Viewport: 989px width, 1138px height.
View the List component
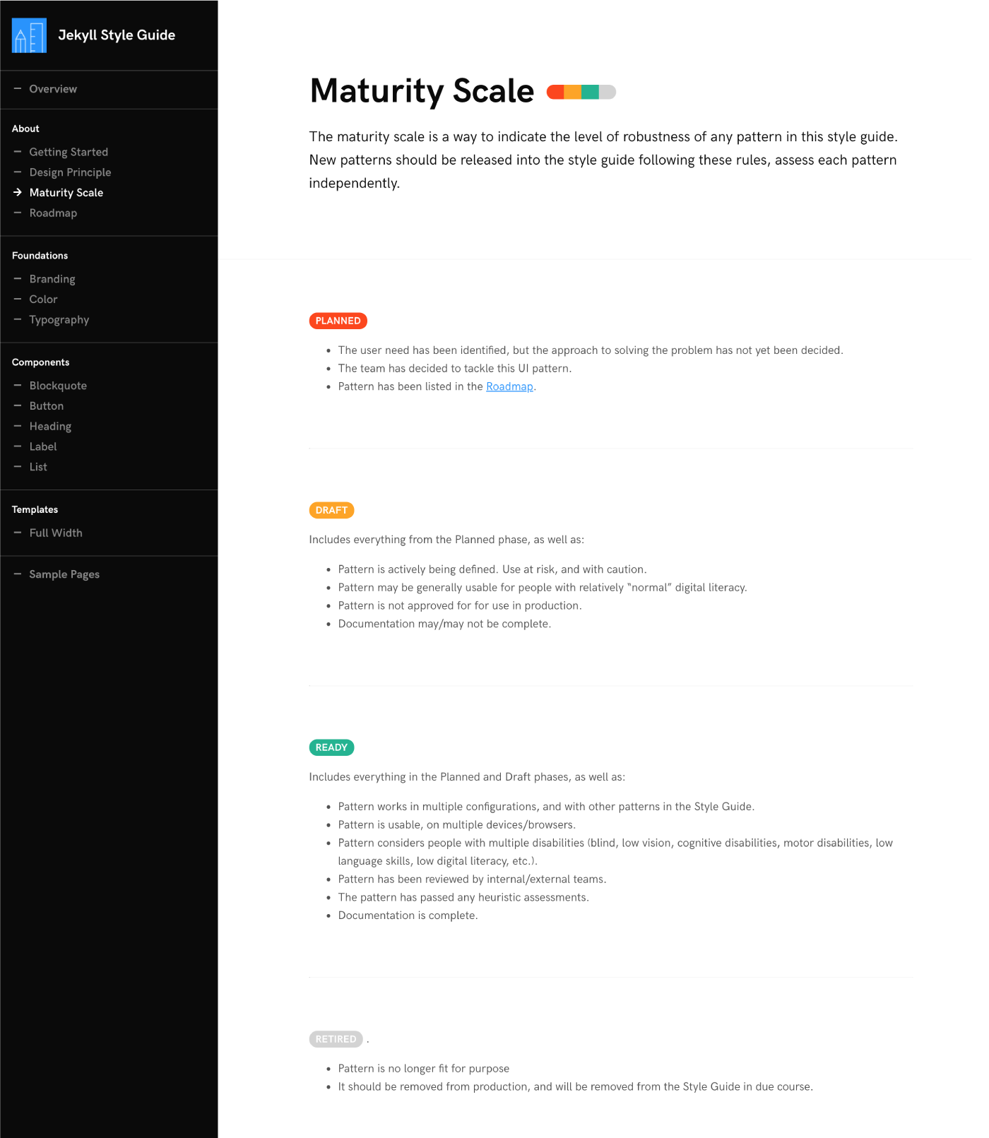tap(38, 467)
